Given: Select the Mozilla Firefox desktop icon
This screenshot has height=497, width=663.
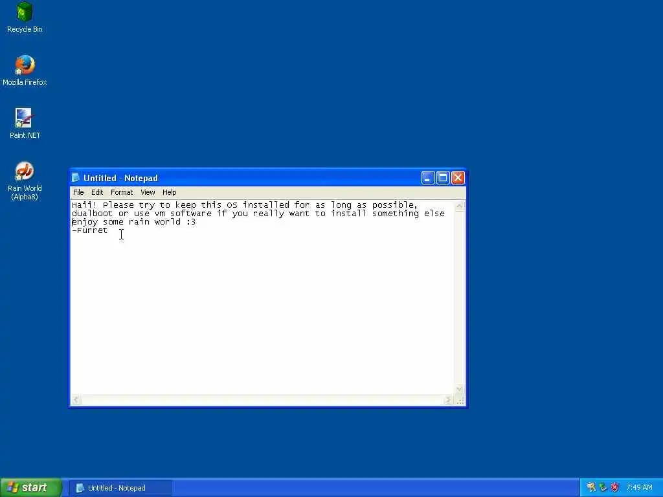Looking at the screenshot, I should (x=25, y=71).
